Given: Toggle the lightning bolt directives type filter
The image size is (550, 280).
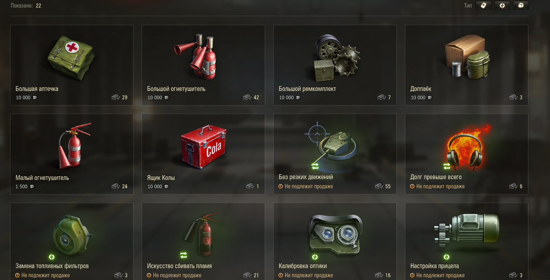Looking at the screenshot, I should 502,6.
